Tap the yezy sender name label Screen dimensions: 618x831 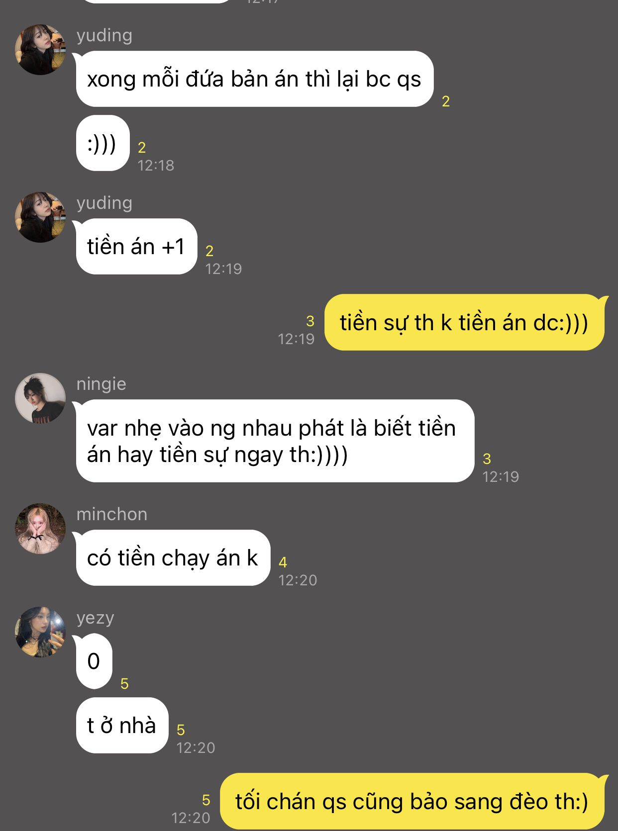(x=95, y=618)
